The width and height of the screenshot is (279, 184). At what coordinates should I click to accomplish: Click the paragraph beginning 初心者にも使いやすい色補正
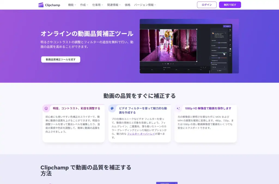coord(72,124)
